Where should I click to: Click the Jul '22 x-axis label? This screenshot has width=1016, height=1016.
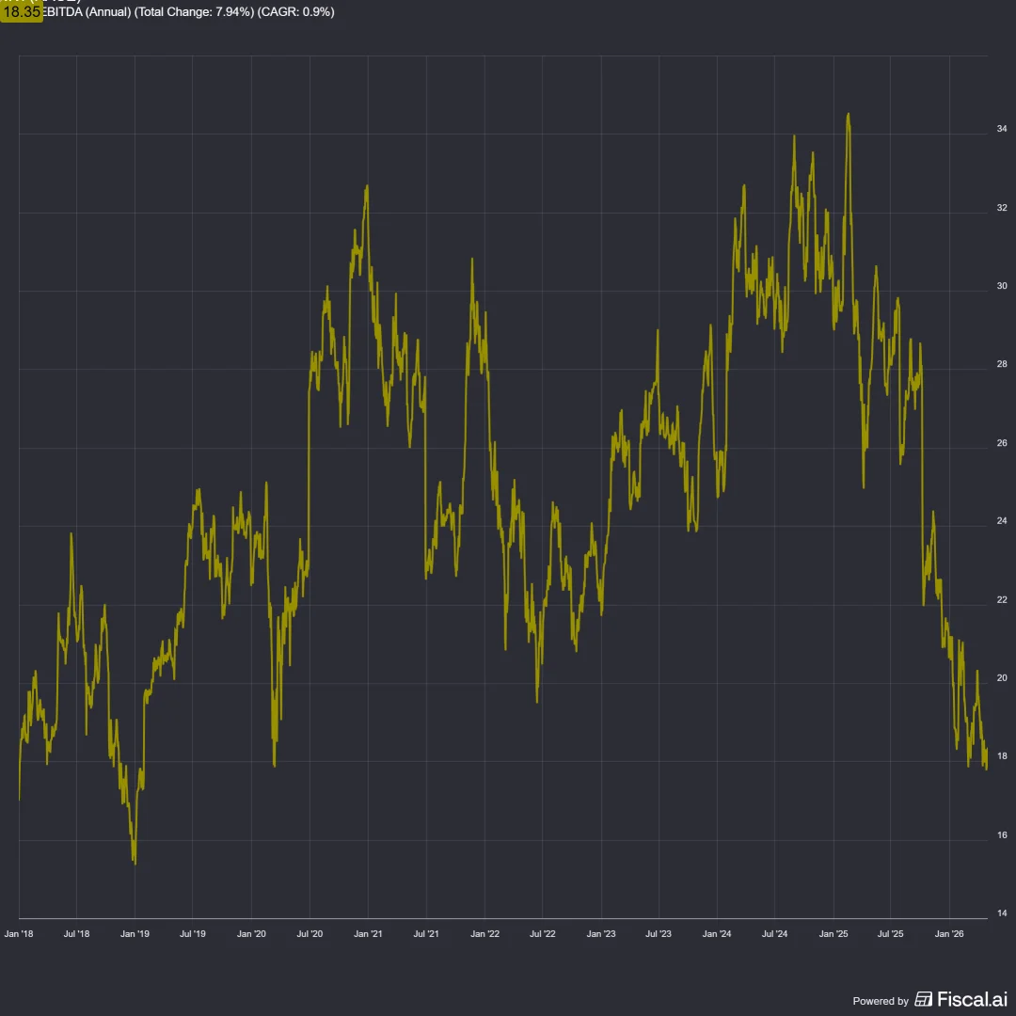(543, 934)
